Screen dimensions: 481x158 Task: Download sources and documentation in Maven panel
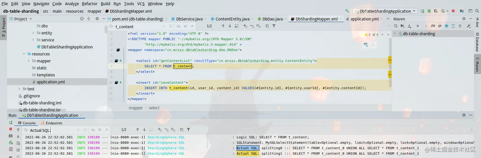(410, 26)
